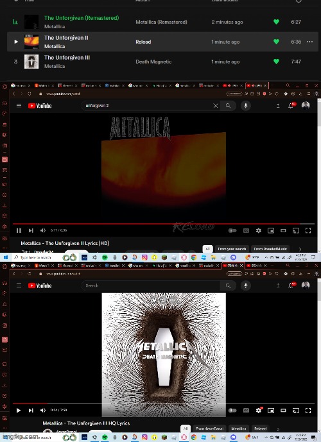The height and width of the screenshot is (442, 321).
Task: Select The Unforgiven III song title
Action: pos(67,58)
